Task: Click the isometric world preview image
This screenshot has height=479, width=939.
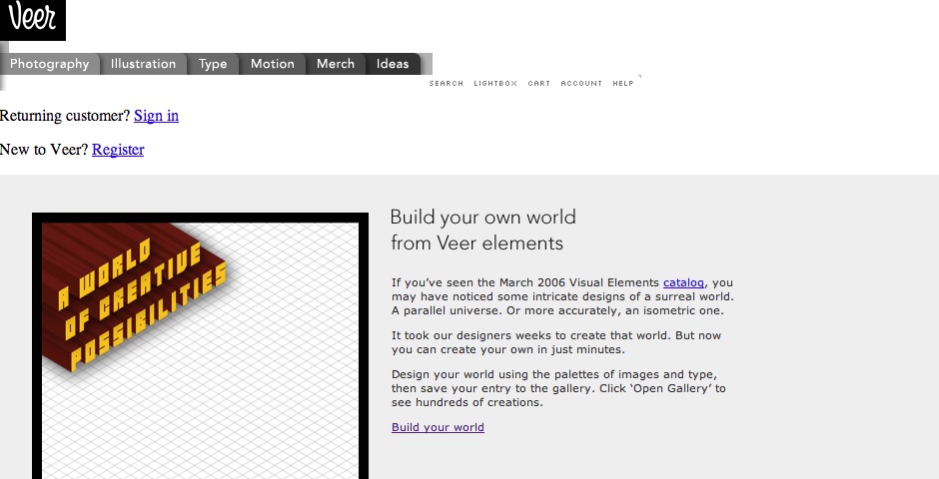Action: pos(200,345)
